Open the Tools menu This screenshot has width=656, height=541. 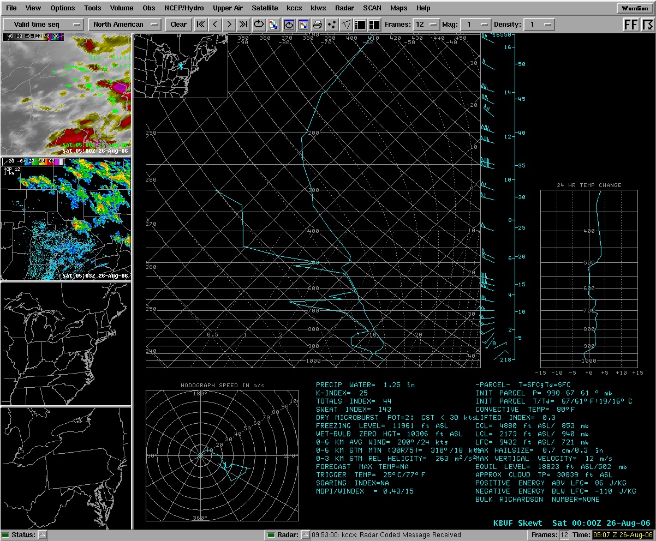click(93, 8)
